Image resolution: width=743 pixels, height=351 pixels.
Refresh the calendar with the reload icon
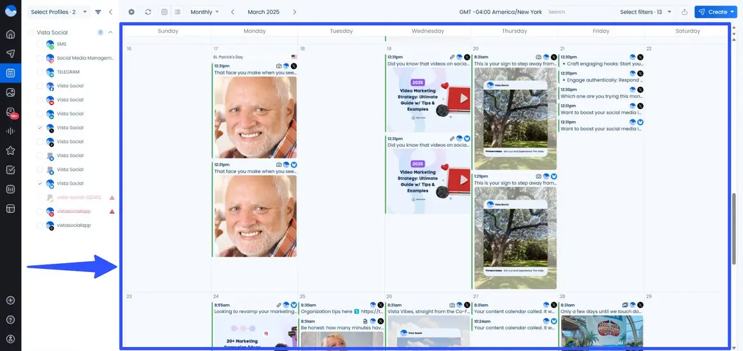148,12
